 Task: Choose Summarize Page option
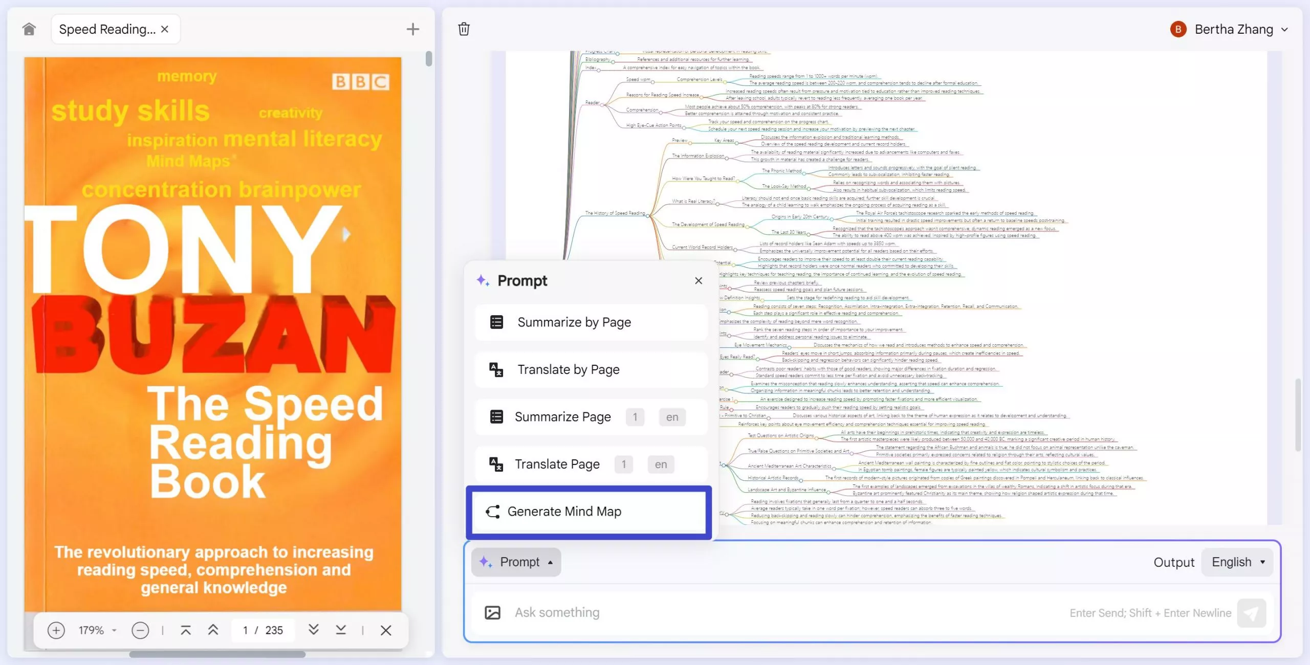591,417
